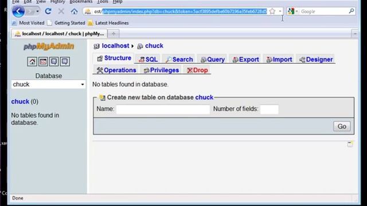367x206 pixels.
Task: Expand the Database dropdown showing chuck
Action: click(48, 84)
